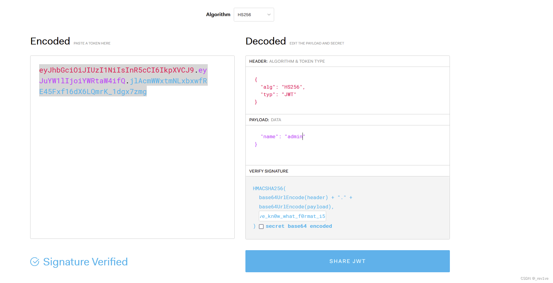Click the PAYLOAD: DATA section label
The image size is (553, 283).
click(265, 120)
